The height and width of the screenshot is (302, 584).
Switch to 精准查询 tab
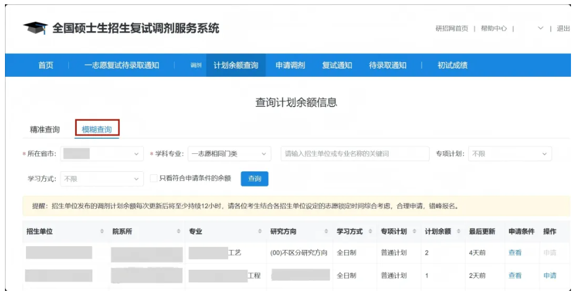45,130
